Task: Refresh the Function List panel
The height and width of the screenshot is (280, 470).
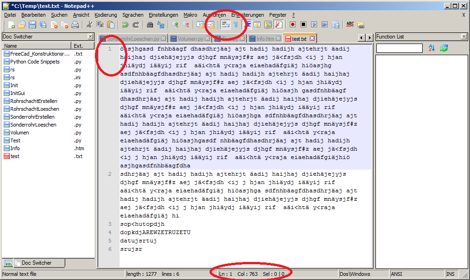Action: tap(444, 48)
